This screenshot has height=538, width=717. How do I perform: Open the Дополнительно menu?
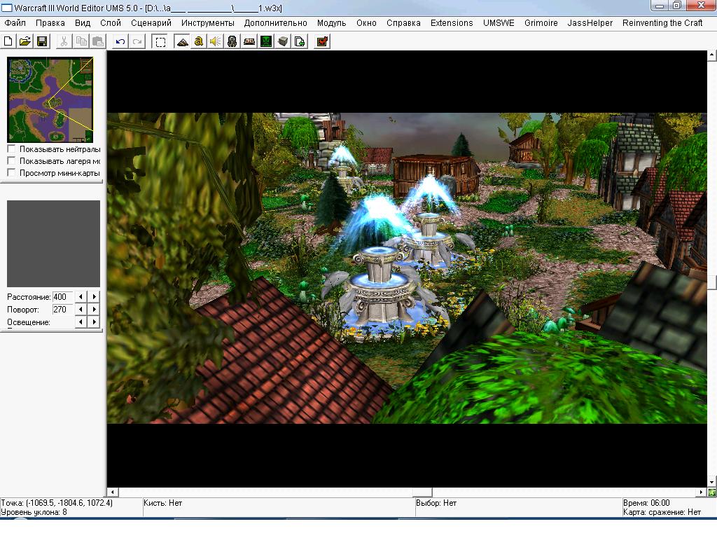pos(275,23)
